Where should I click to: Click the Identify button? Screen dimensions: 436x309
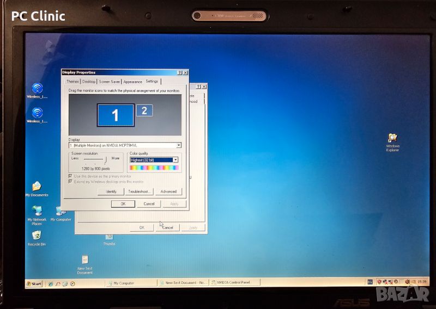point(111,191)
